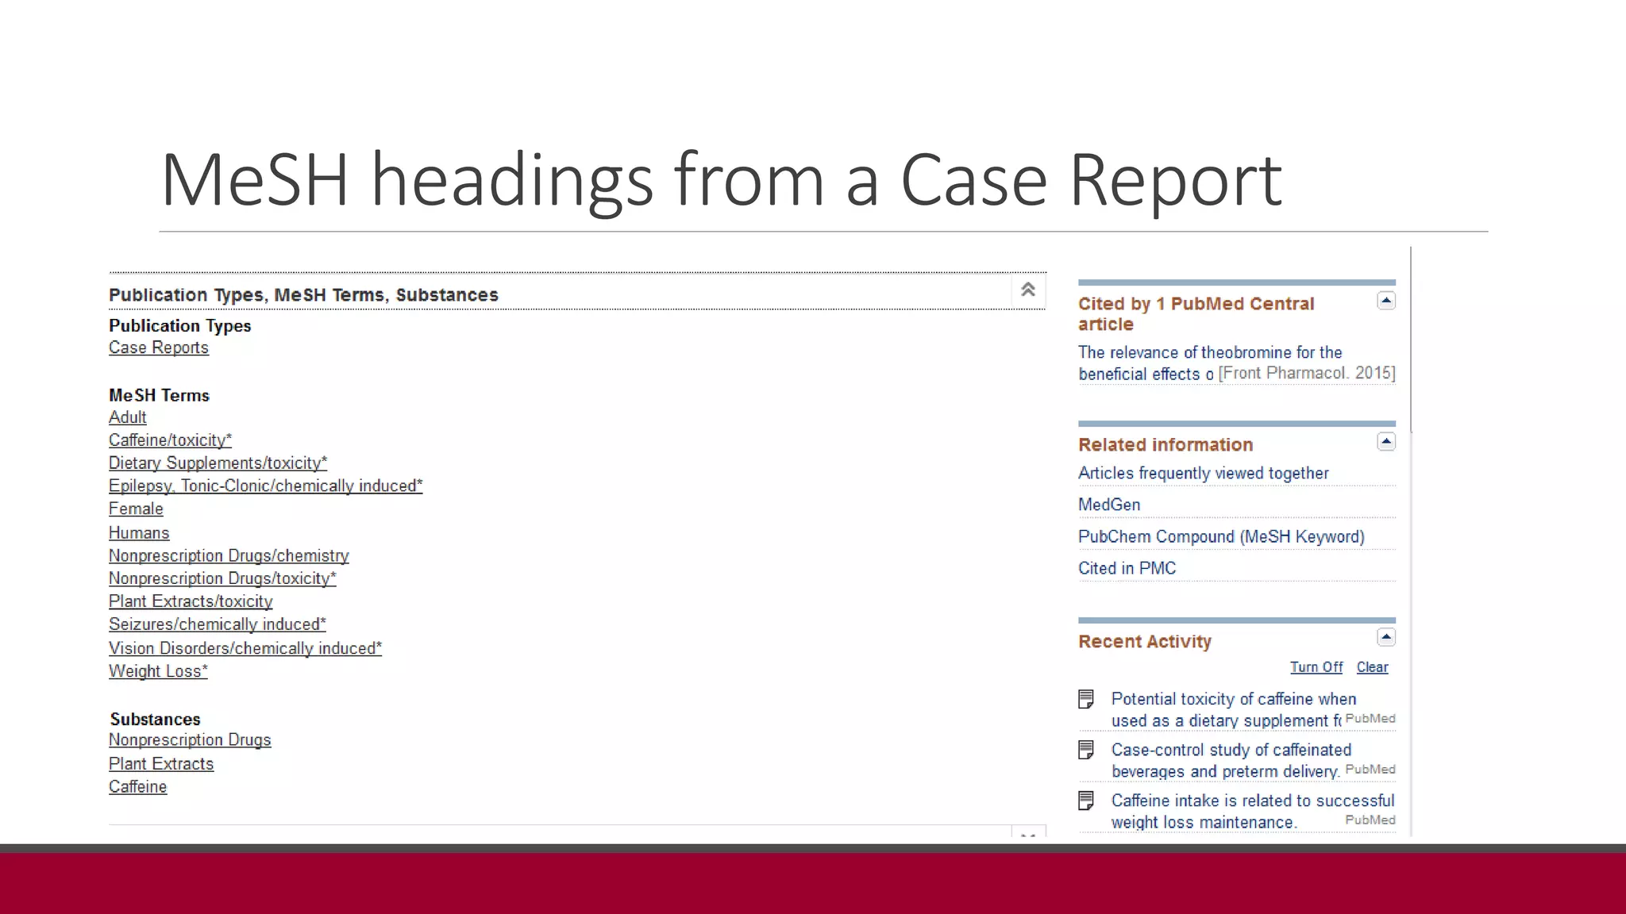Open Caffeine under Substances
Image resolution: width=1626 pixels, height=914 pixels.
(x=138, y=787)
